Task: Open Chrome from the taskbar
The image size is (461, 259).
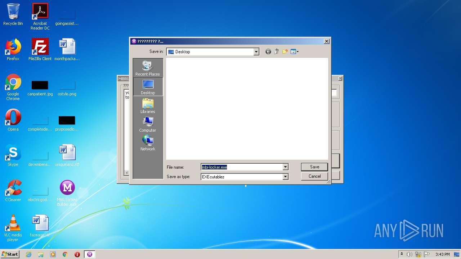Action: pos(65,254)
